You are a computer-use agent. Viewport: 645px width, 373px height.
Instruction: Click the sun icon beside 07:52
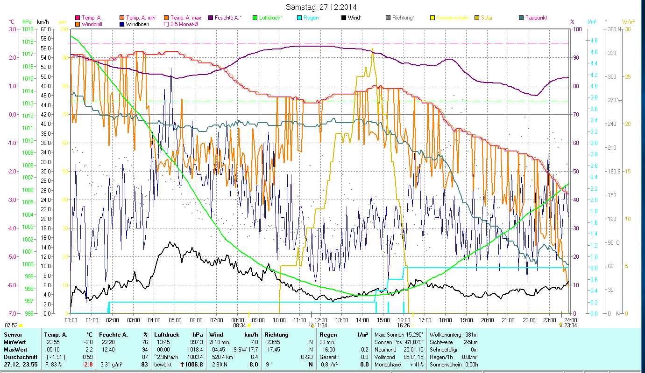point(21,325)
